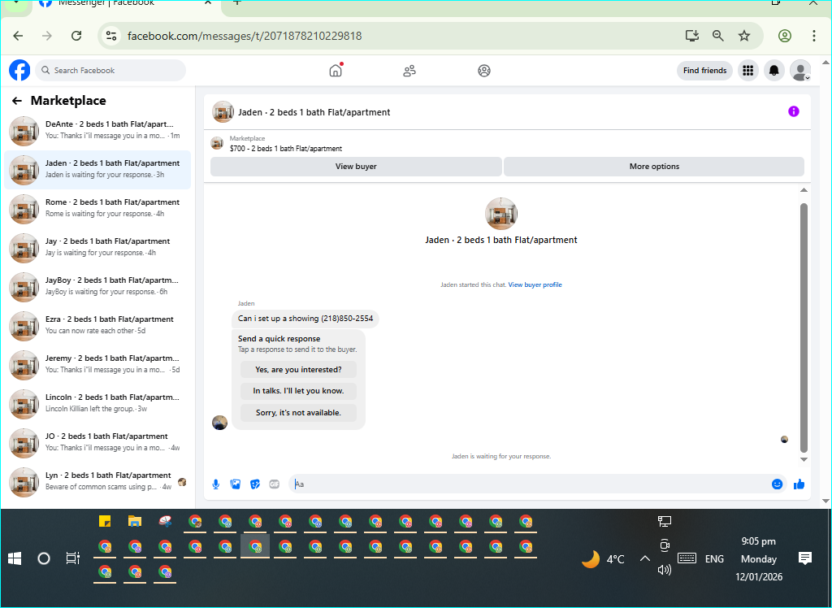
Task: Open the View buyer profile link
Action: point(535,285)
